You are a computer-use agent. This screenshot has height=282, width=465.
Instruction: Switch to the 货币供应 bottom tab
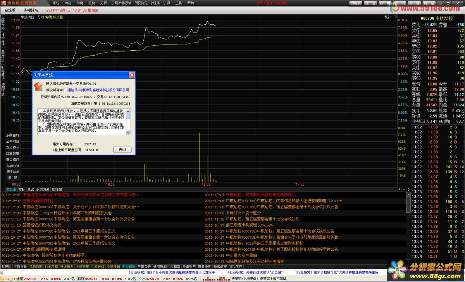[x=236, y=267]
